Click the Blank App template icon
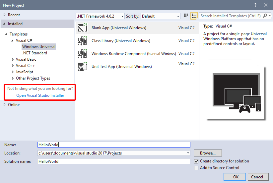273x183 pixels. click(x=83, y=28)
